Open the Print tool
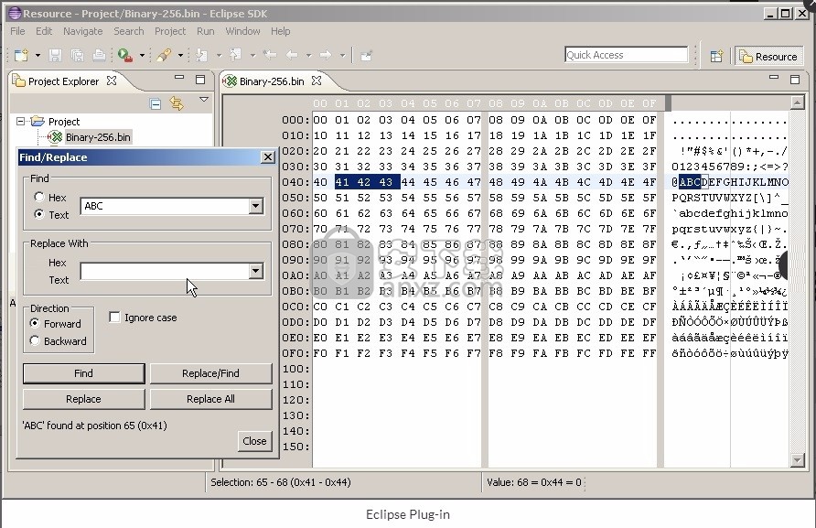The height and width of the screenshot is (528, 816). click(99, 55)
